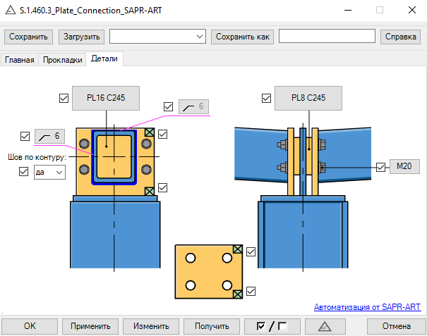Select the Детали tab
This screenshot has height=336, width=427.
pos(104,58)
